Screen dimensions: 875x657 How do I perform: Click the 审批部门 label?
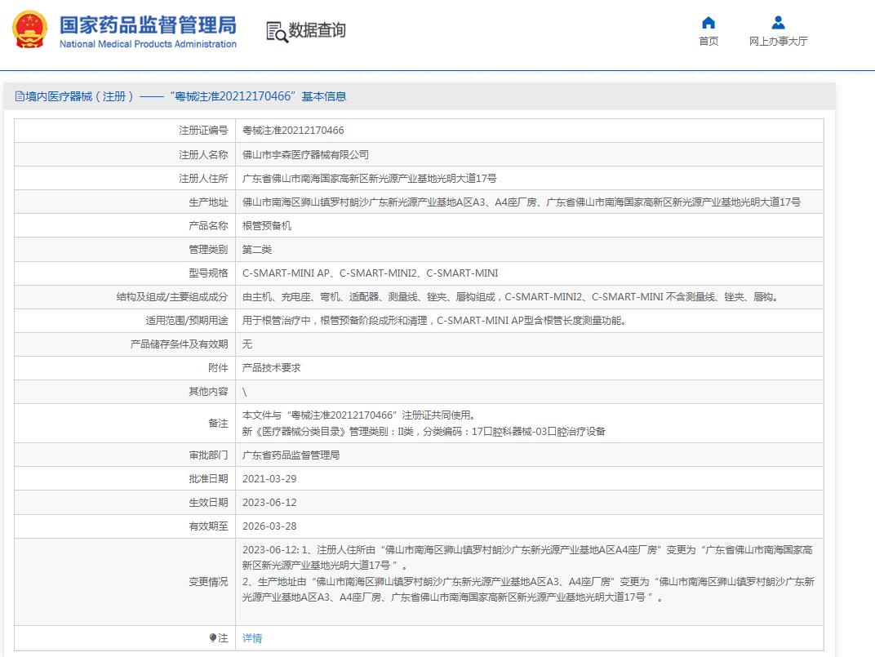coord(208,455)
